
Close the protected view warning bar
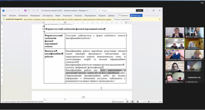160,19
